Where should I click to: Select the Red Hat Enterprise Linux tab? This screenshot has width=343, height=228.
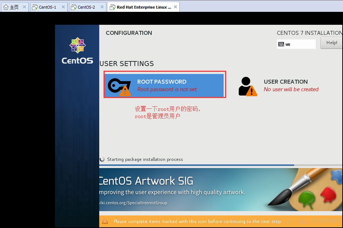click(144, 7)
